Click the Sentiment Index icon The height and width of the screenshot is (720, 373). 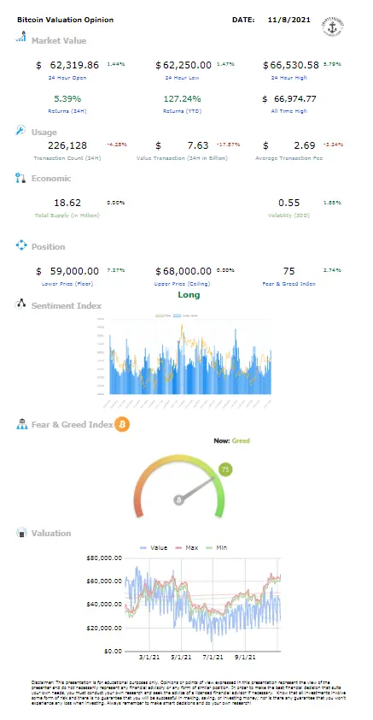point(20,304)
